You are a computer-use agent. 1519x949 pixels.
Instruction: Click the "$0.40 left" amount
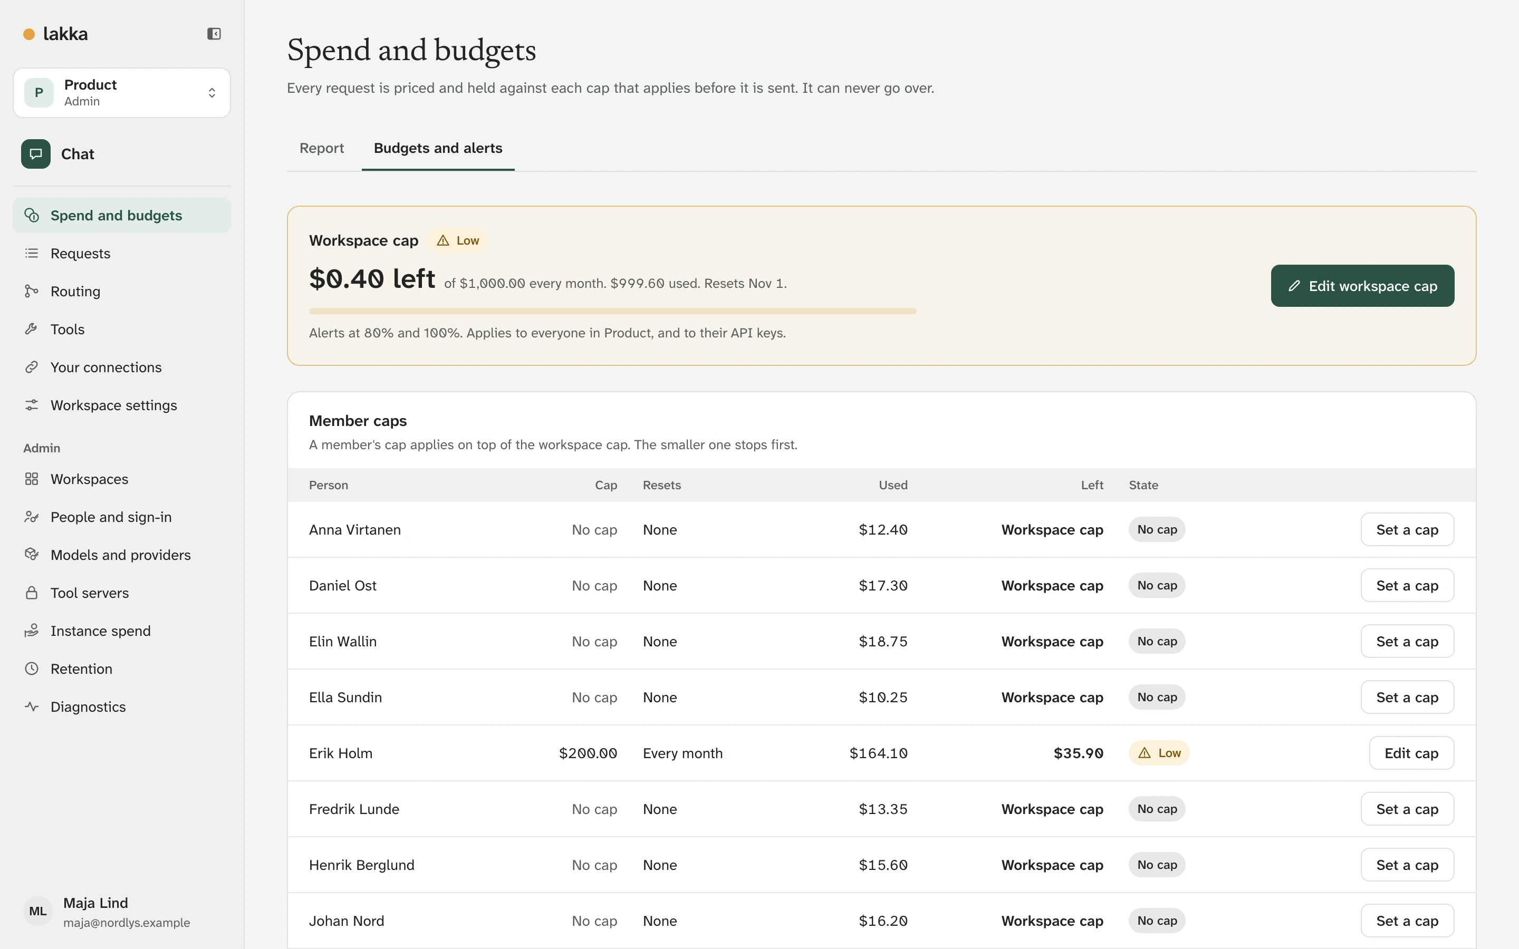click(x=372, y=279)
